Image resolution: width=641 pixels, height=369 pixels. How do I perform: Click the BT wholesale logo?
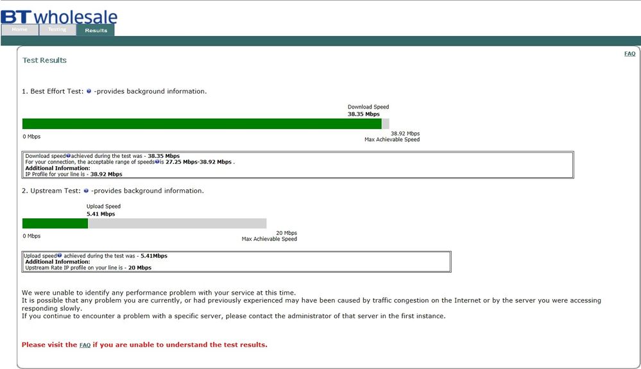click(59, 16)
